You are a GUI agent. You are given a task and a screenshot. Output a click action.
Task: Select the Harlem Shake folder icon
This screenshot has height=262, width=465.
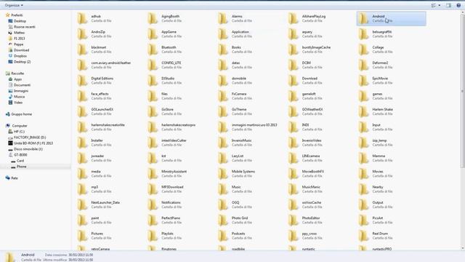click(x=363, y=111)
